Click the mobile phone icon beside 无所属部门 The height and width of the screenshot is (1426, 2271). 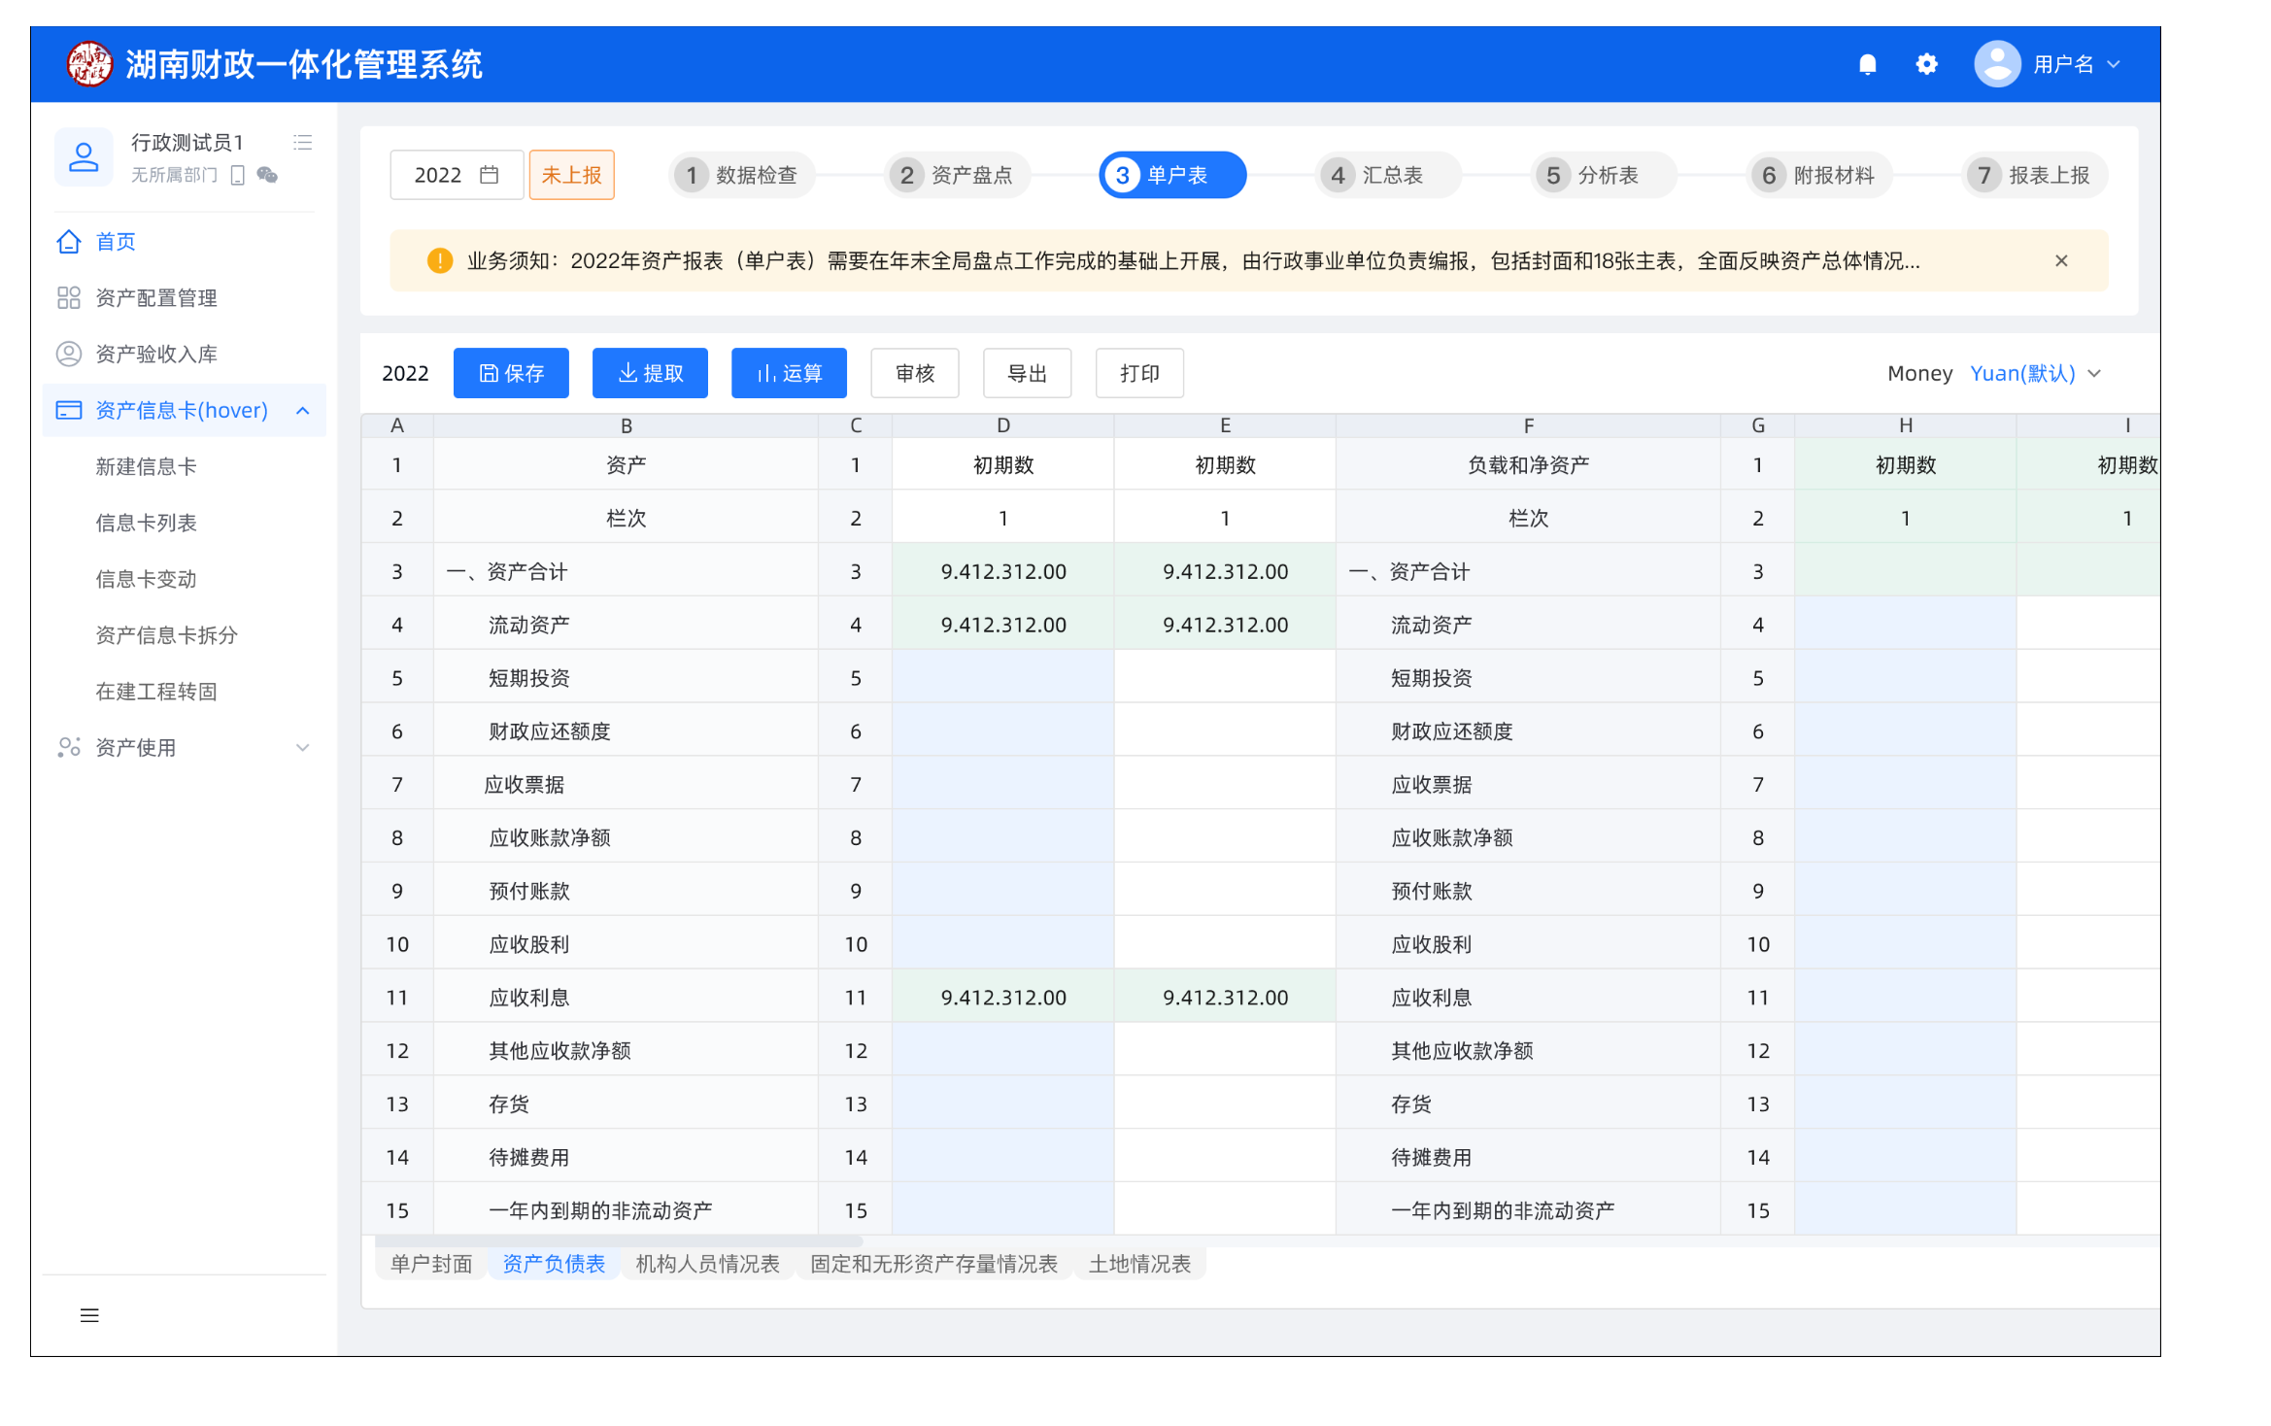point(237,175)
